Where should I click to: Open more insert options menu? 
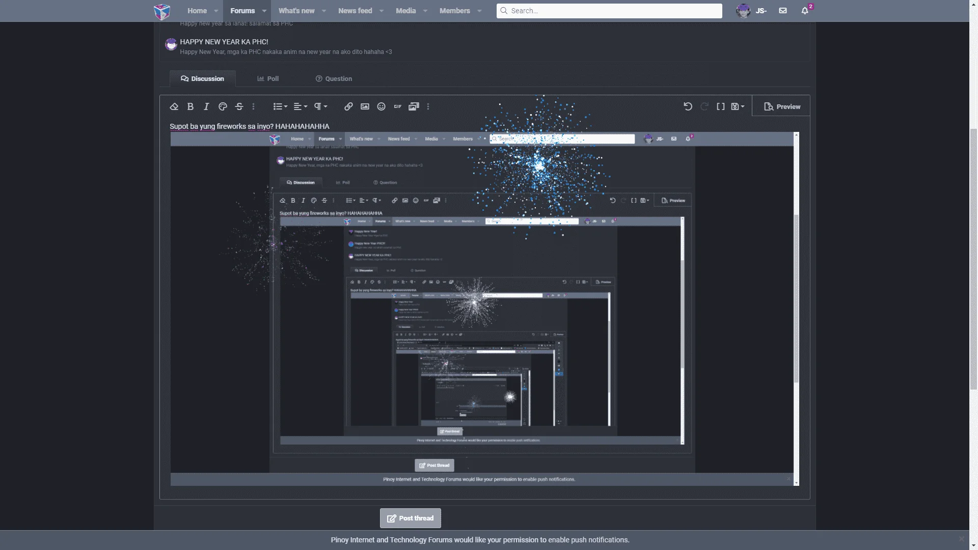click(428, 106)
